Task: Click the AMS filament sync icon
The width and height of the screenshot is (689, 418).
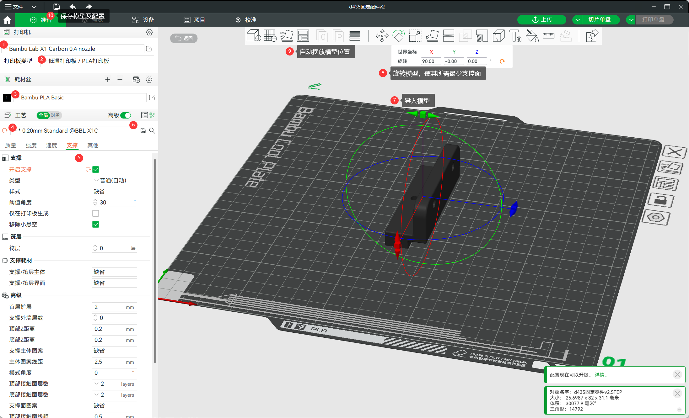Action: click(136, 80)
